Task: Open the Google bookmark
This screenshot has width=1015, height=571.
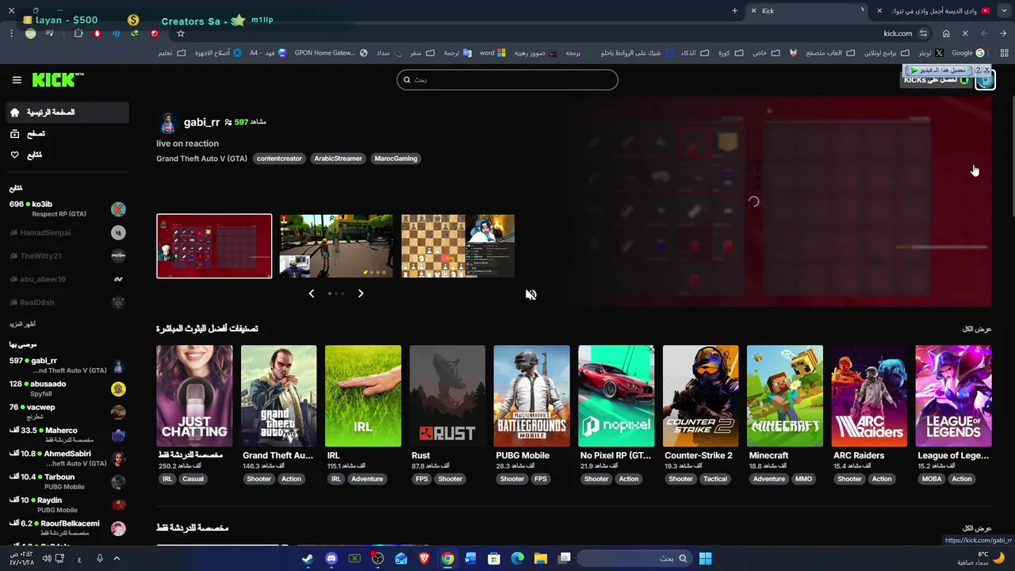Action: point(967,53)
